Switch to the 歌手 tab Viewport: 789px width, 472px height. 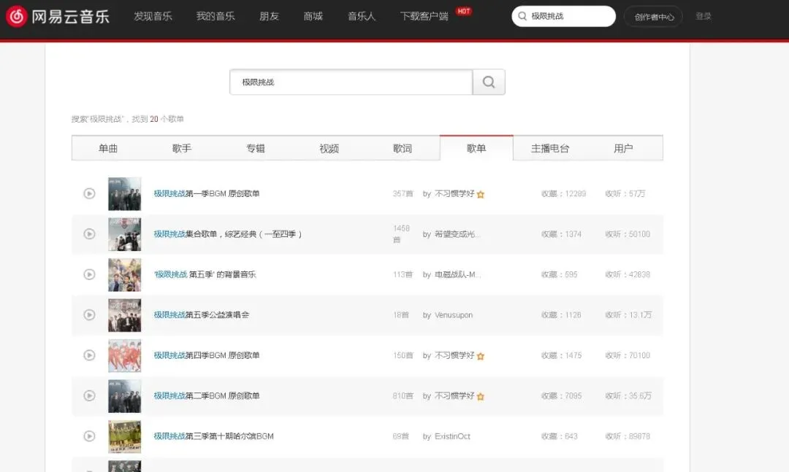[182, 148]
